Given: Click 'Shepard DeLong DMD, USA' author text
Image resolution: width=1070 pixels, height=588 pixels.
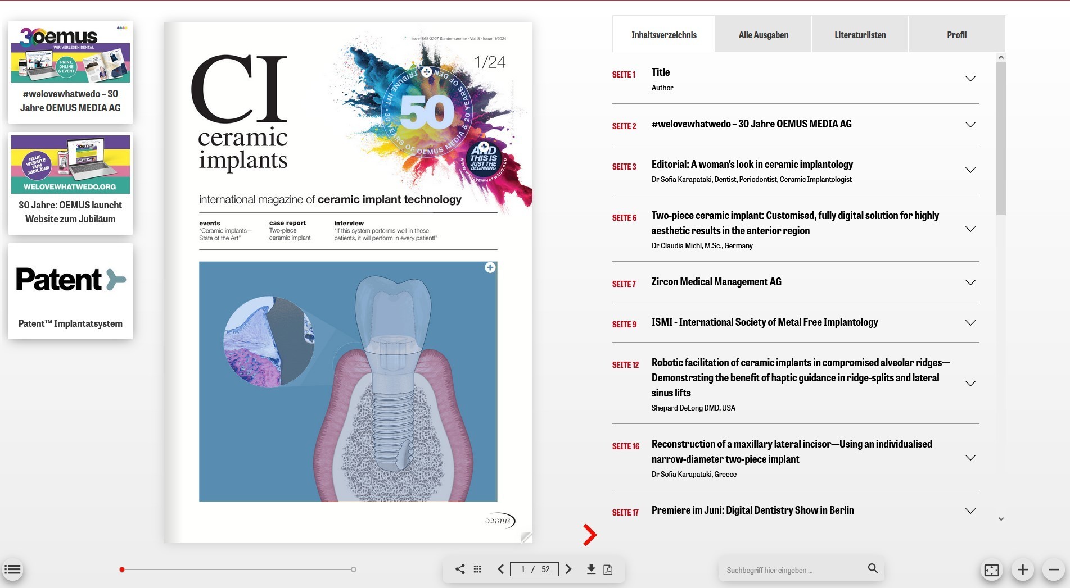Looking at the screenshot, I should [693, 408].
